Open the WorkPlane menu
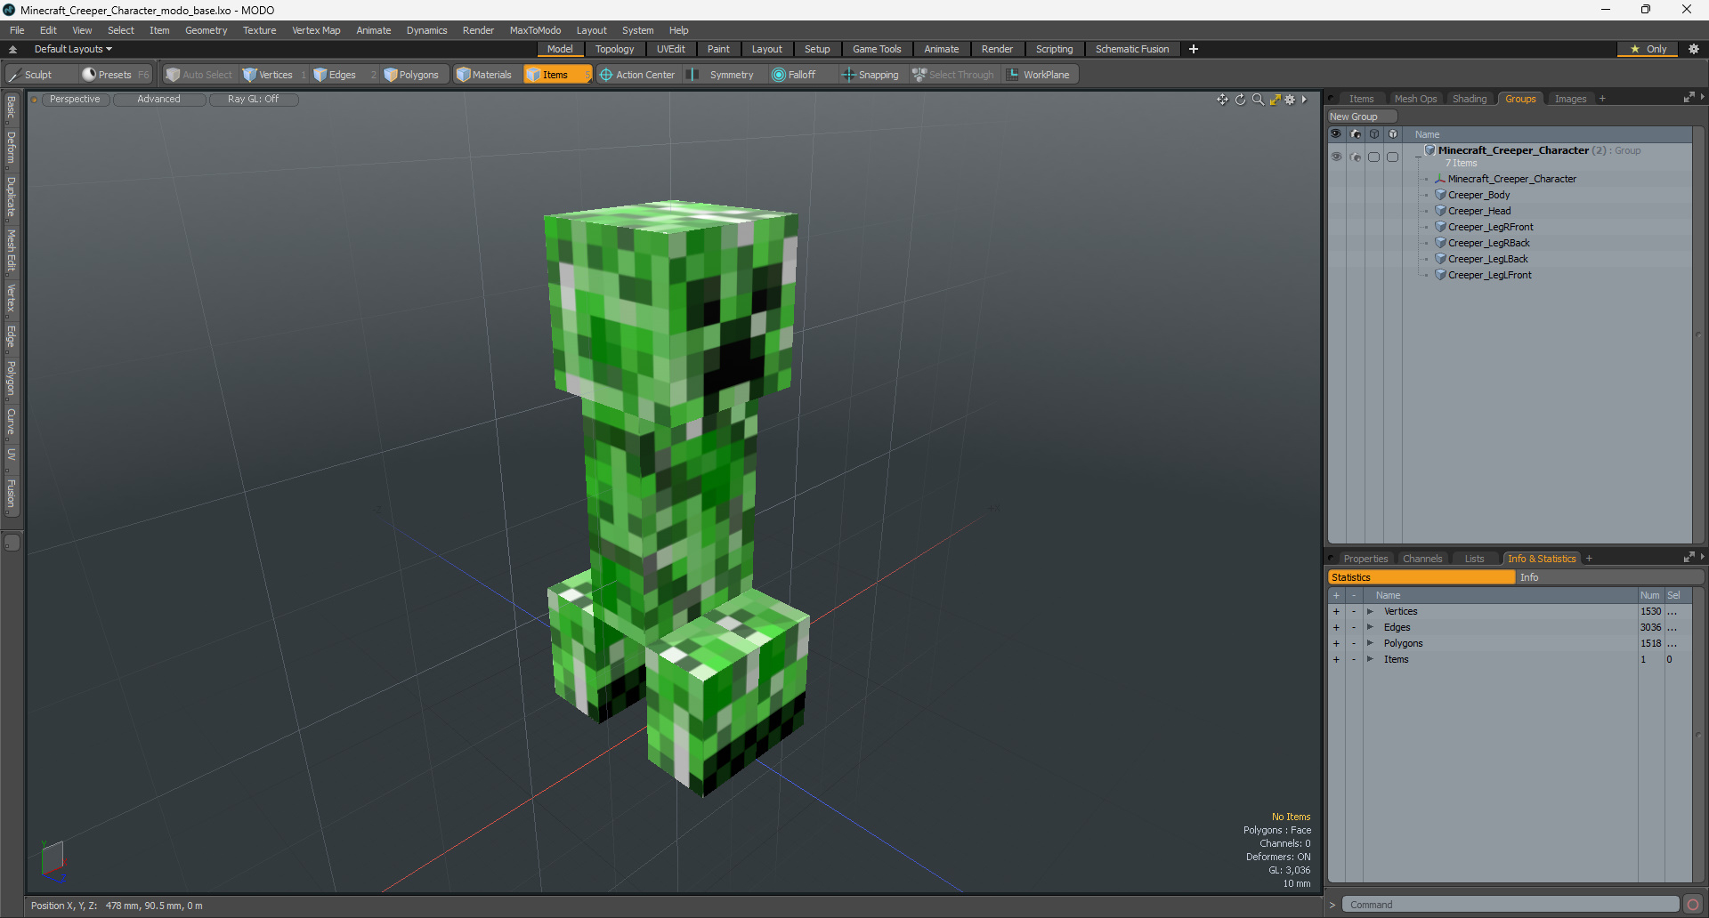 (x=1039, y=75)
